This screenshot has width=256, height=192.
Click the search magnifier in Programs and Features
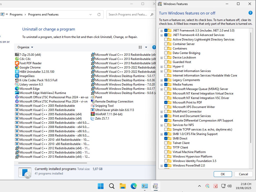[152, 14]
